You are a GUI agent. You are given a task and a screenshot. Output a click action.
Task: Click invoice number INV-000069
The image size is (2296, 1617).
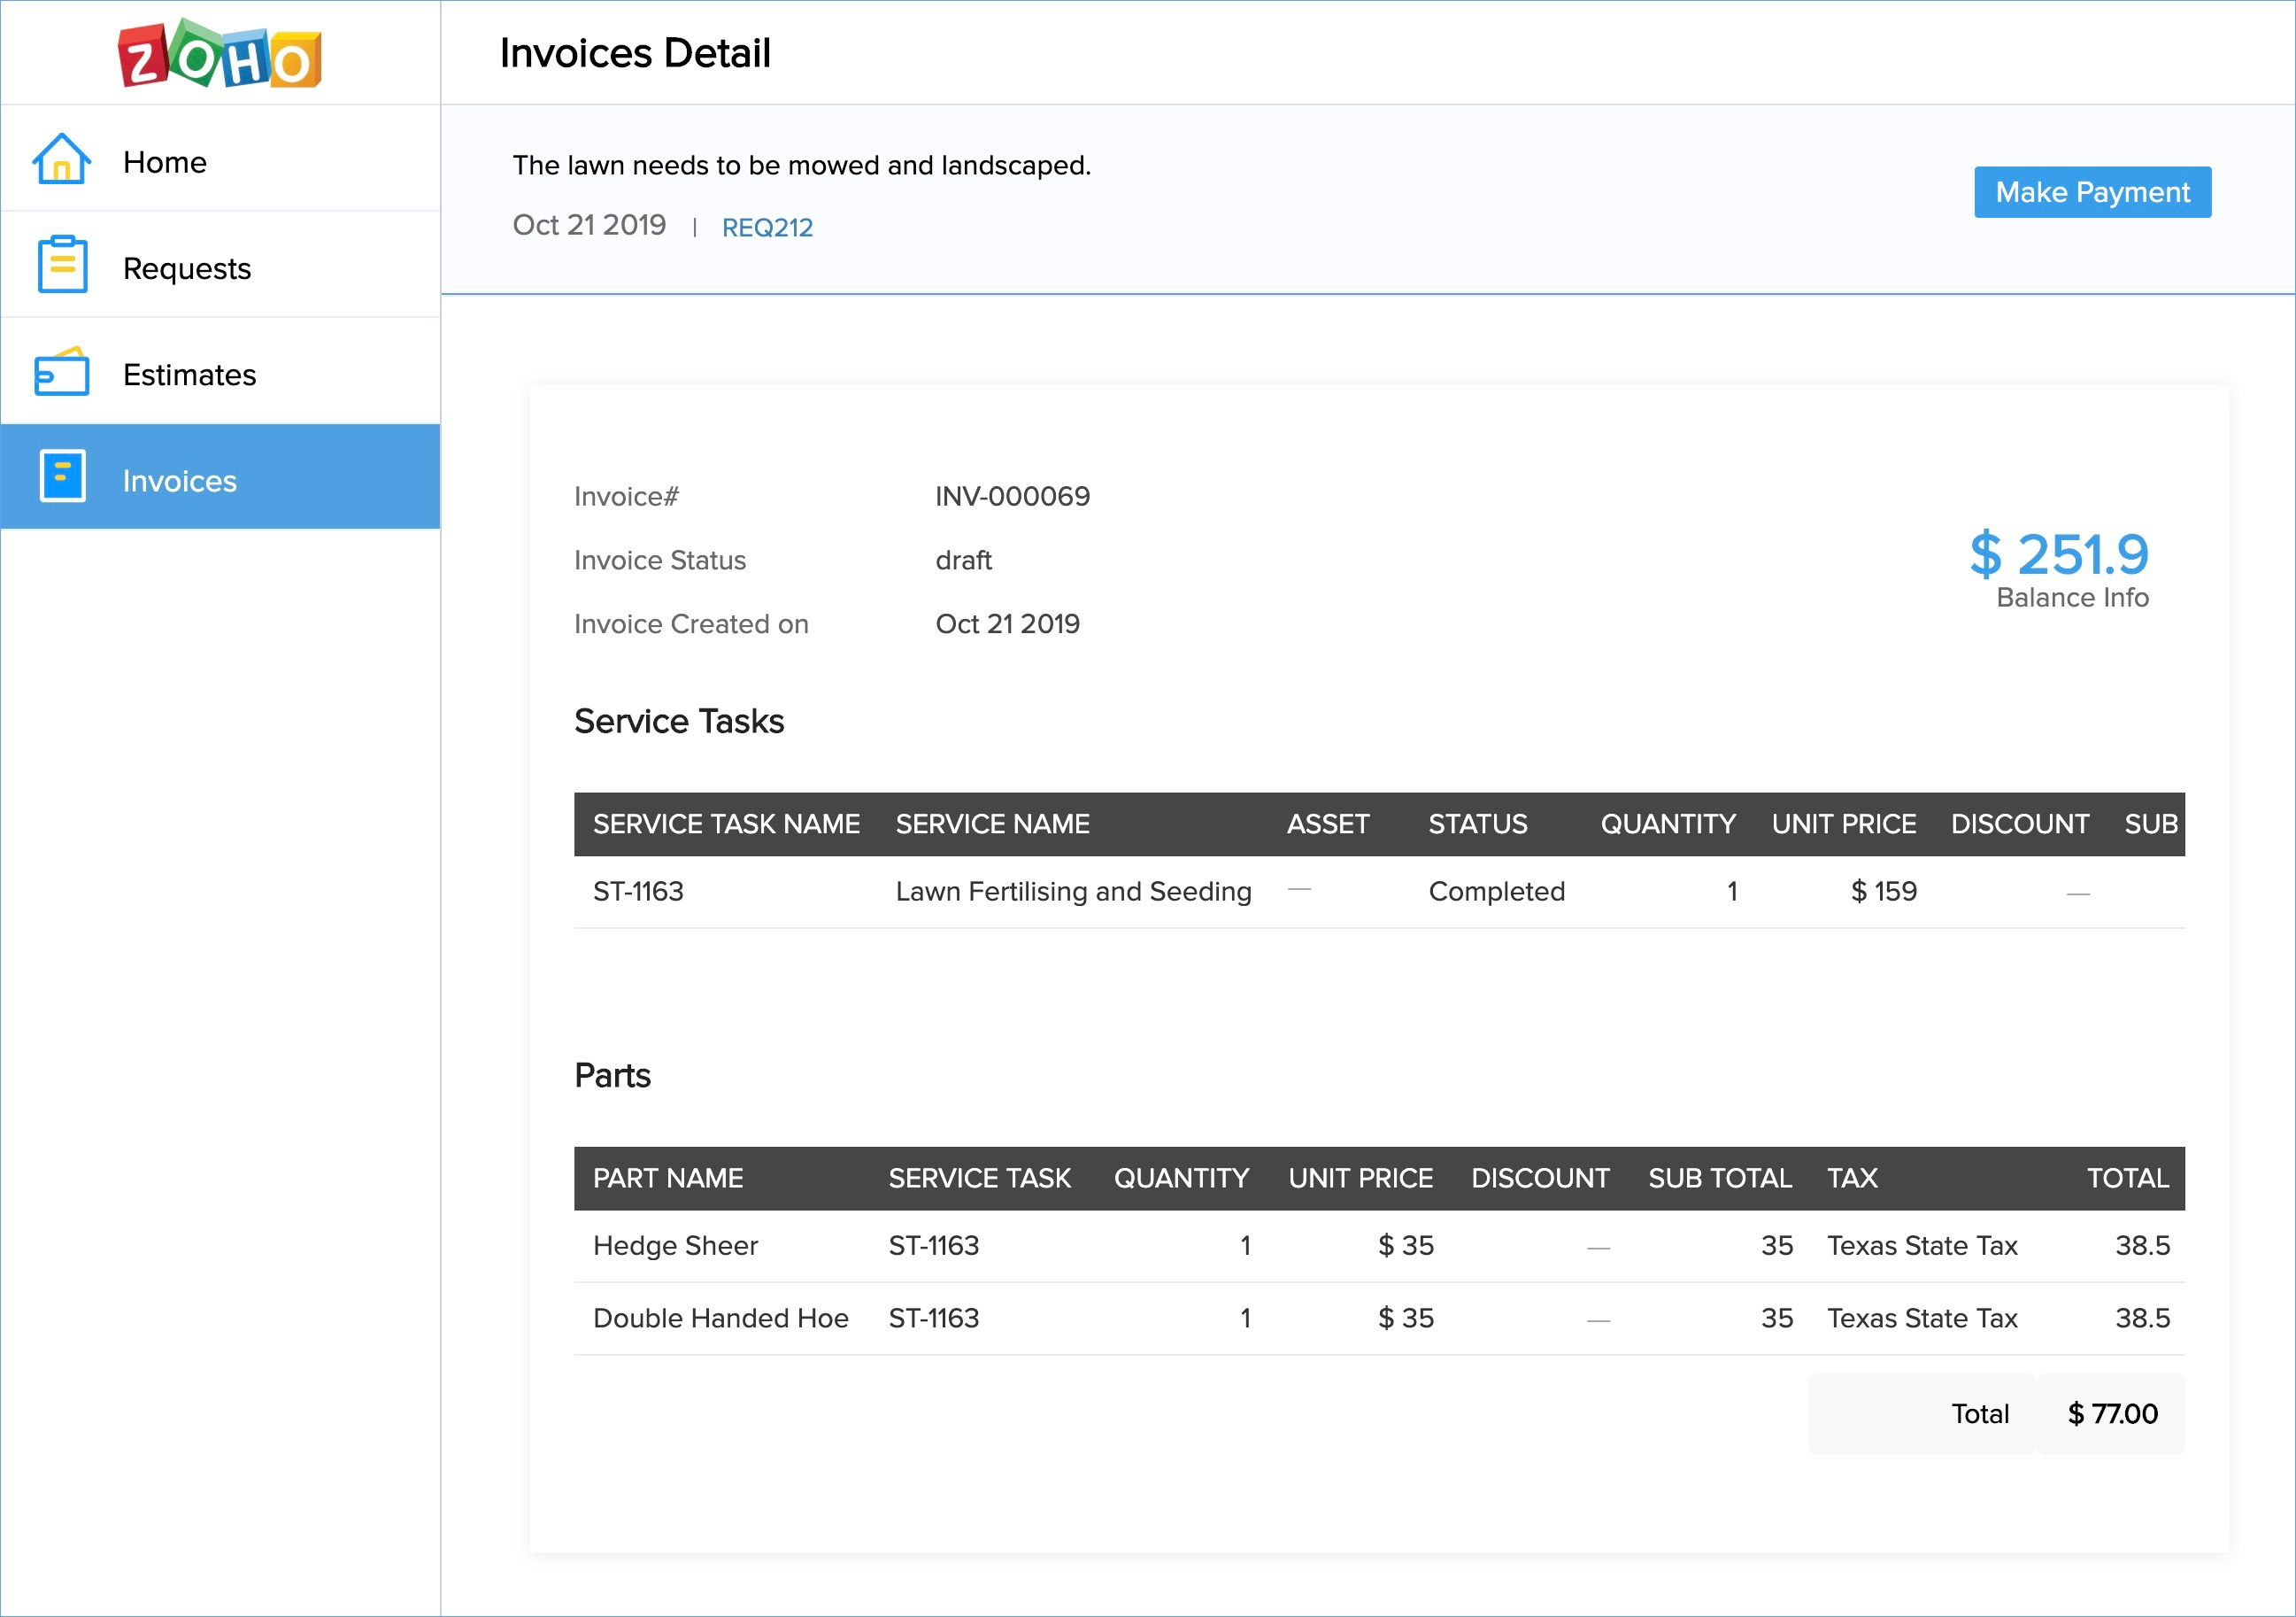click(x=1012, y=496)
